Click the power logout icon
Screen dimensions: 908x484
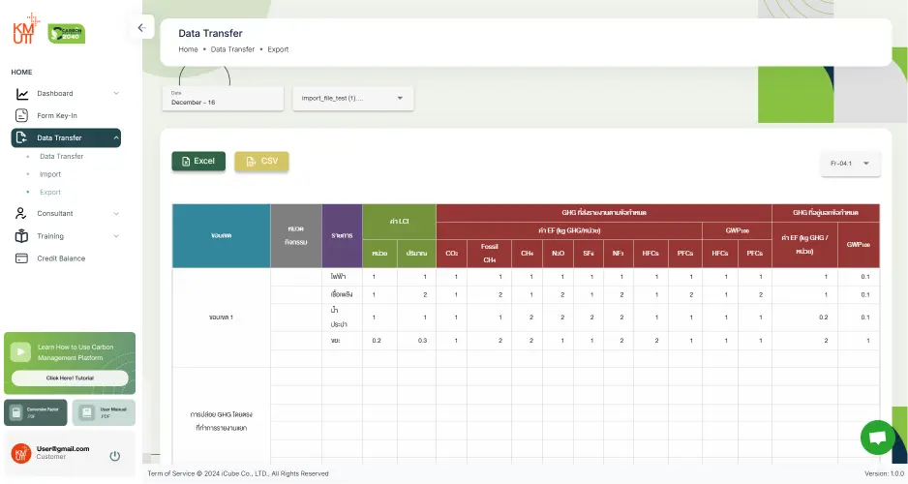pyautogui.click(x=114, y=456)
